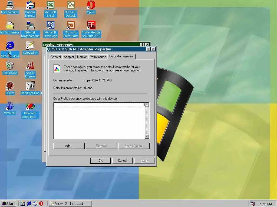This screenshot has height=207, width=277.
Task: Switch to the Monitor tab
Action: 82,57
